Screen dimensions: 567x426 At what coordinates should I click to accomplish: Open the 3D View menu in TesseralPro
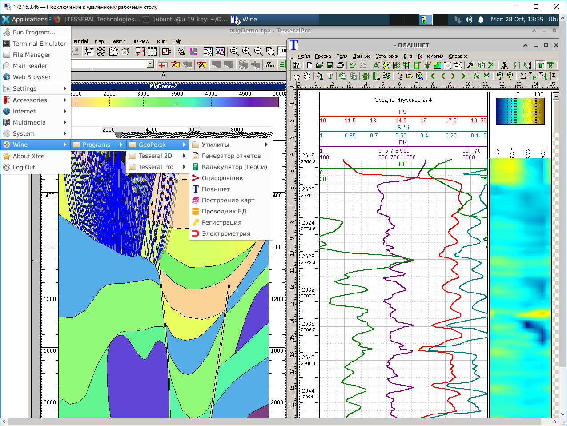pos(141,41)
